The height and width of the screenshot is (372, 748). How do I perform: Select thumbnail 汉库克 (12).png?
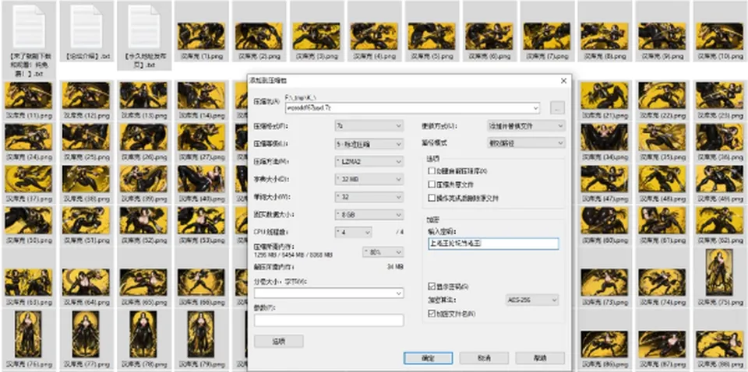pyautogui.click(x=86, y=96)
